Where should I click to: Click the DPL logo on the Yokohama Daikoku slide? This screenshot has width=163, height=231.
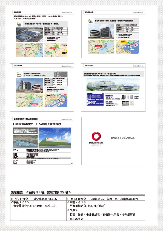[90, 21]
